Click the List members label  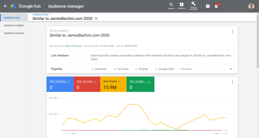click(x=60, y=55)
